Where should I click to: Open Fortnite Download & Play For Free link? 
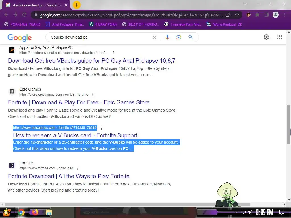tap(79, 102)
